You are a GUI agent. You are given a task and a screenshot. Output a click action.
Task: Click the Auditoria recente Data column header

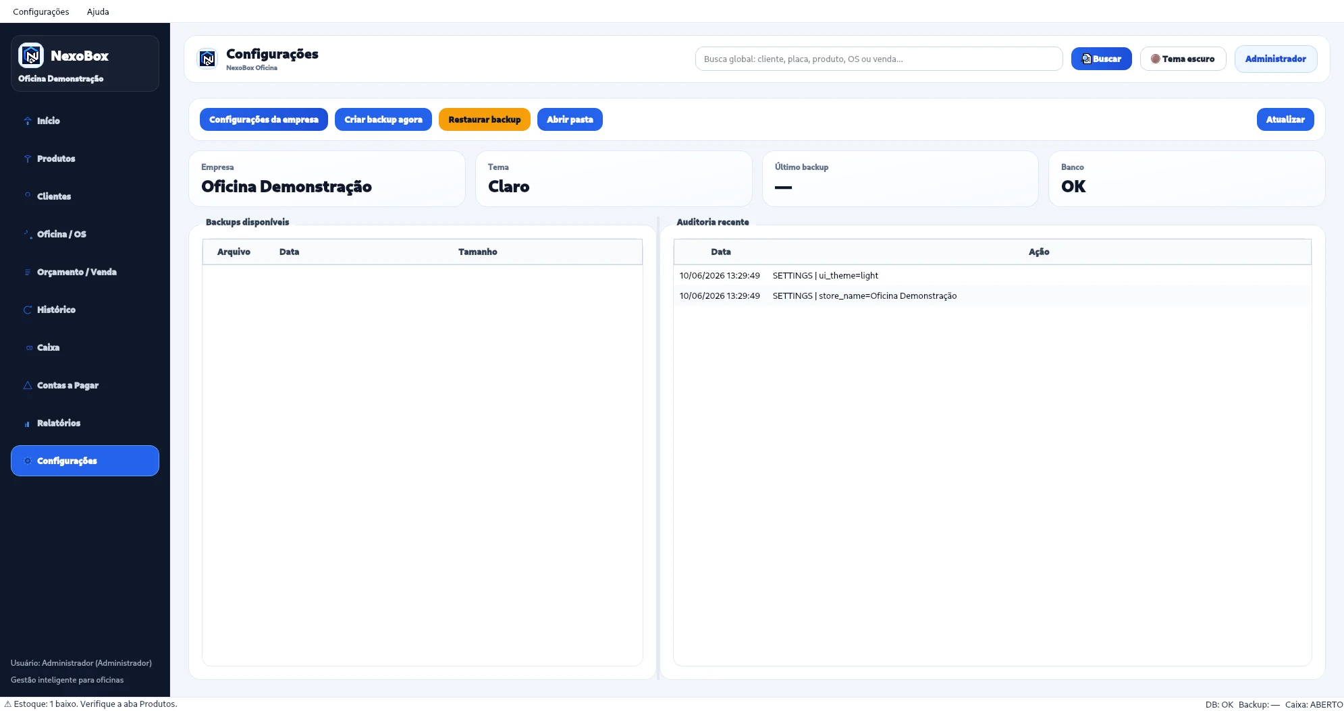coord(721,252)
